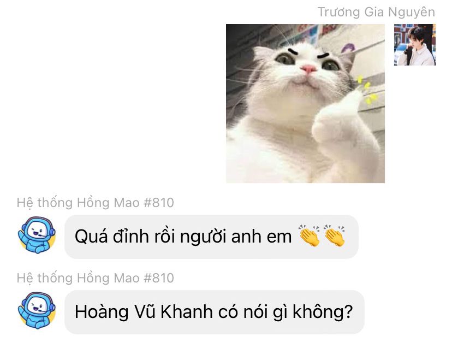Viewport: 452px width, 342px height.
Task: Select the "Quá đỉnh rồi người anh em" message bubble
Action: (211, 237)
